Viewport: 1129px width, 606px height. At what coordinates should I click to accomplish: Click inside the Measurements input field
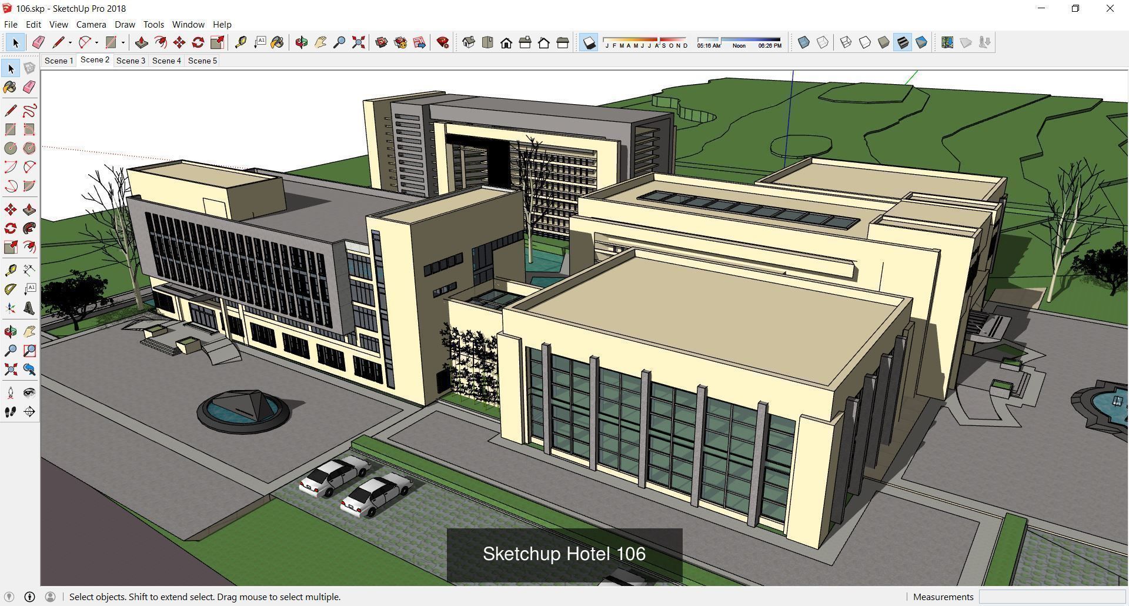(1053, 597)
